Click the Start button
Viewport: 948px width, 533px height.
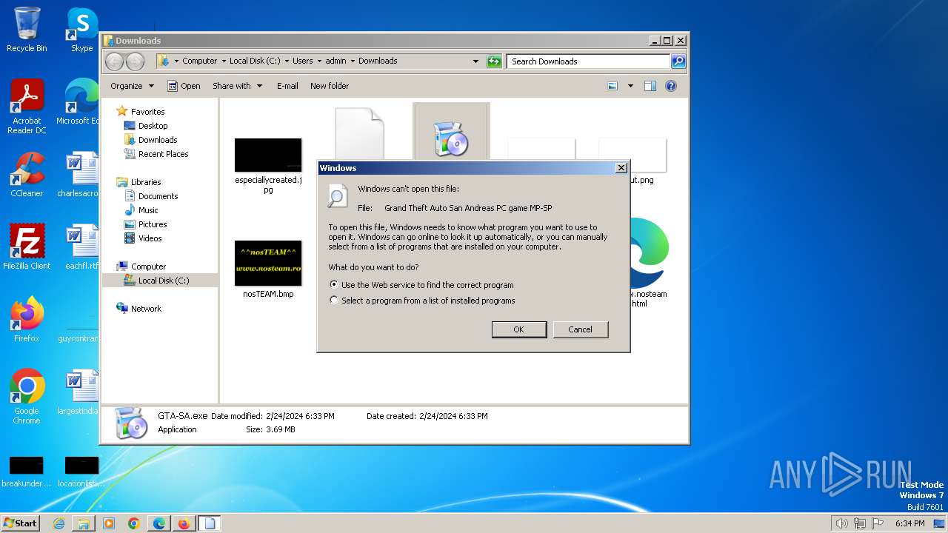click(21, 523)
